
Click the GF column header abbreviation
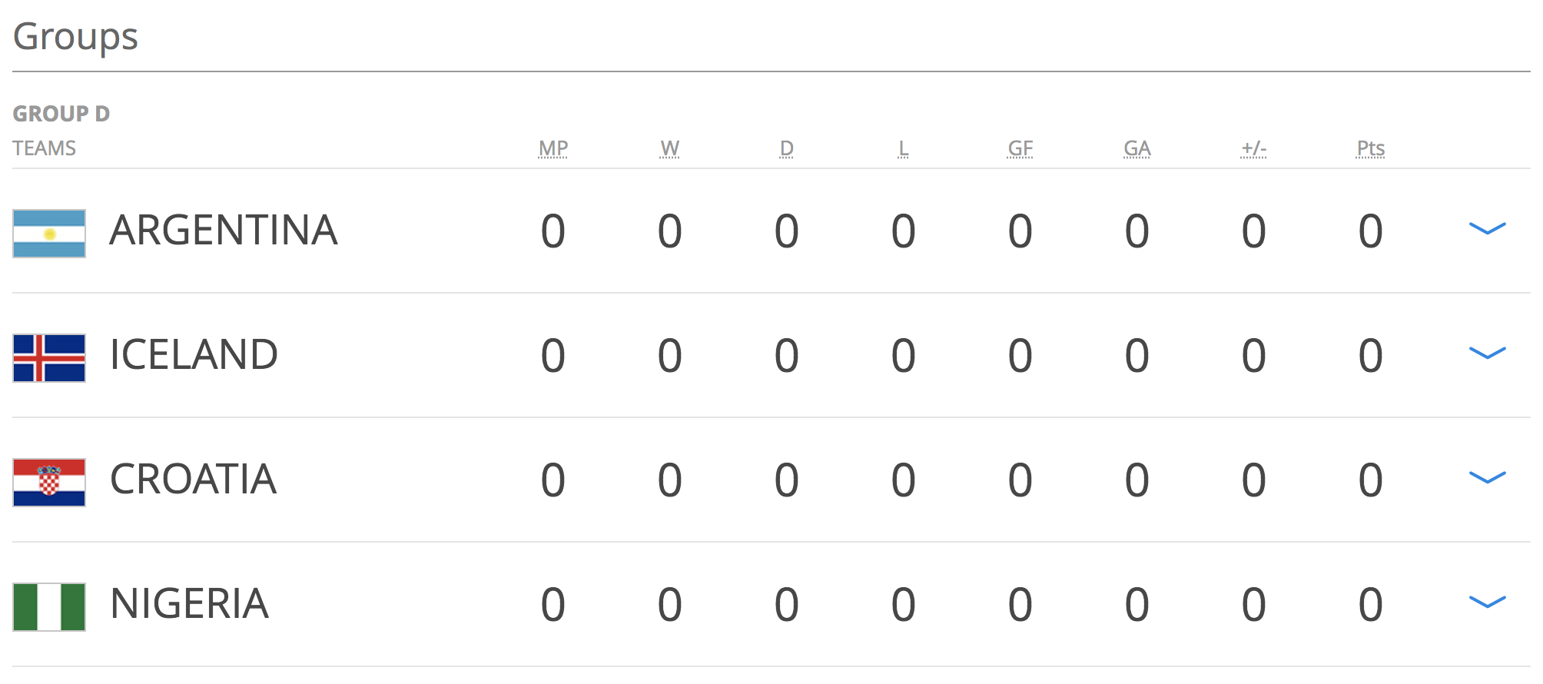pos(1020,148)
